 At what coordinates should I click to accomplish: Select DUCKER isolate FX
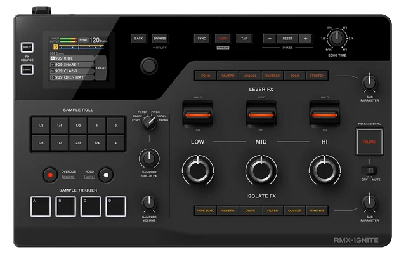click(x=294, y=211)
